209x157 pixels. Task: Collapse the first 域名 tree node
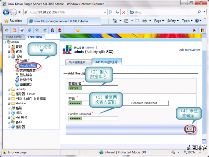9,56
